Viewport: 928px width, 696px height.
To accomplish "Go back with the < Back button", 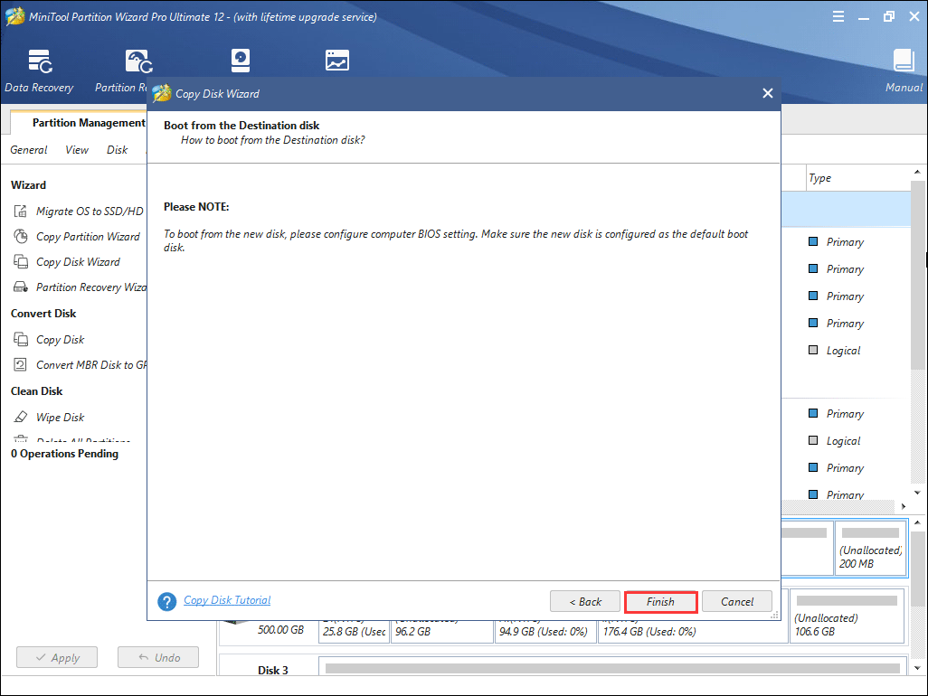I will [x=584, y=601].
